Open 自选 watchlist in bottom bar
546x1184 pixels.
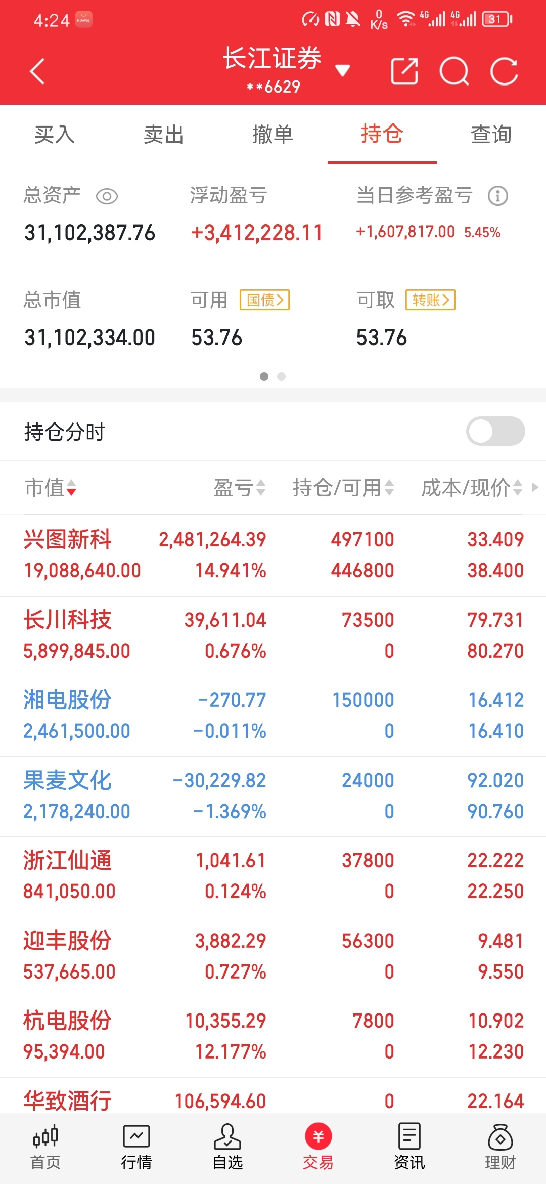click(227, 1148)
